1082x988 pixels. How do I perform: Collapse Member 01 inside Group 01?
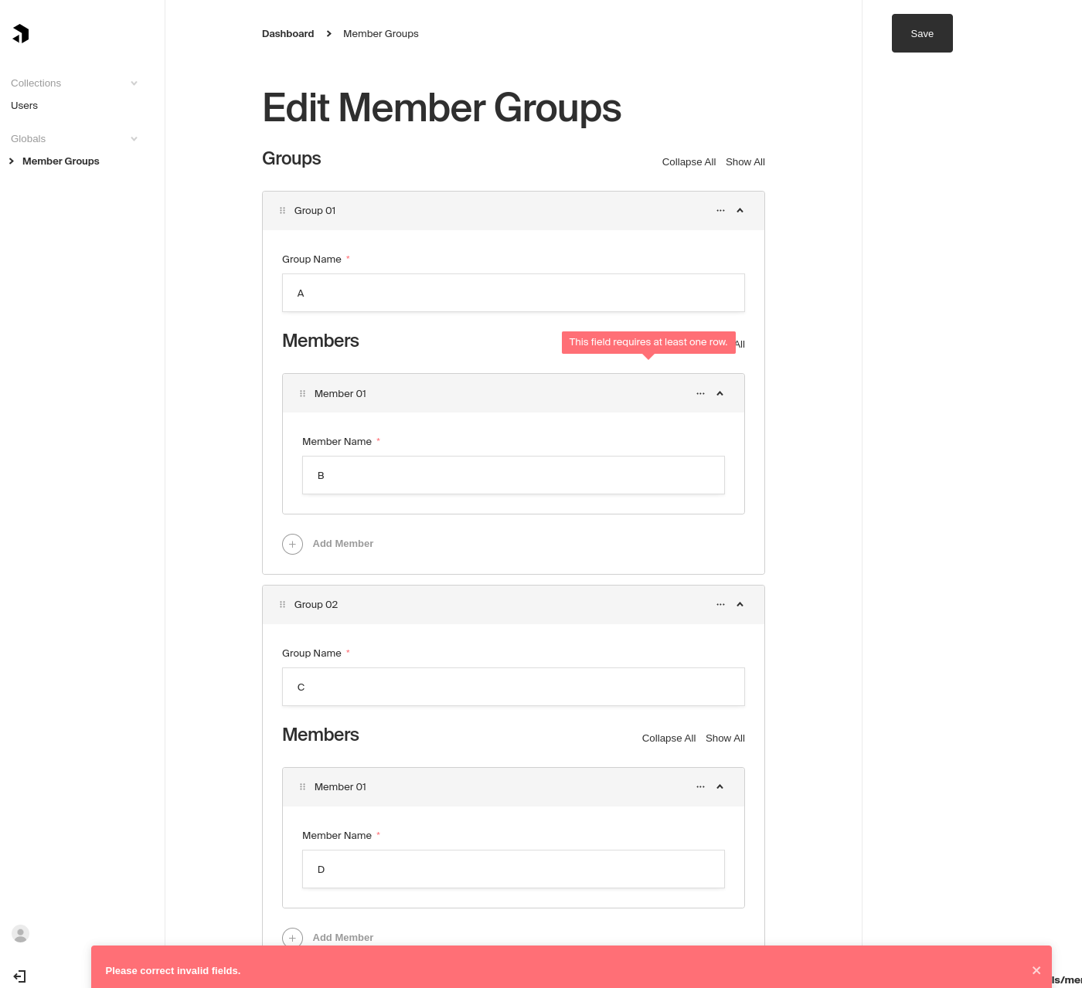720,393
